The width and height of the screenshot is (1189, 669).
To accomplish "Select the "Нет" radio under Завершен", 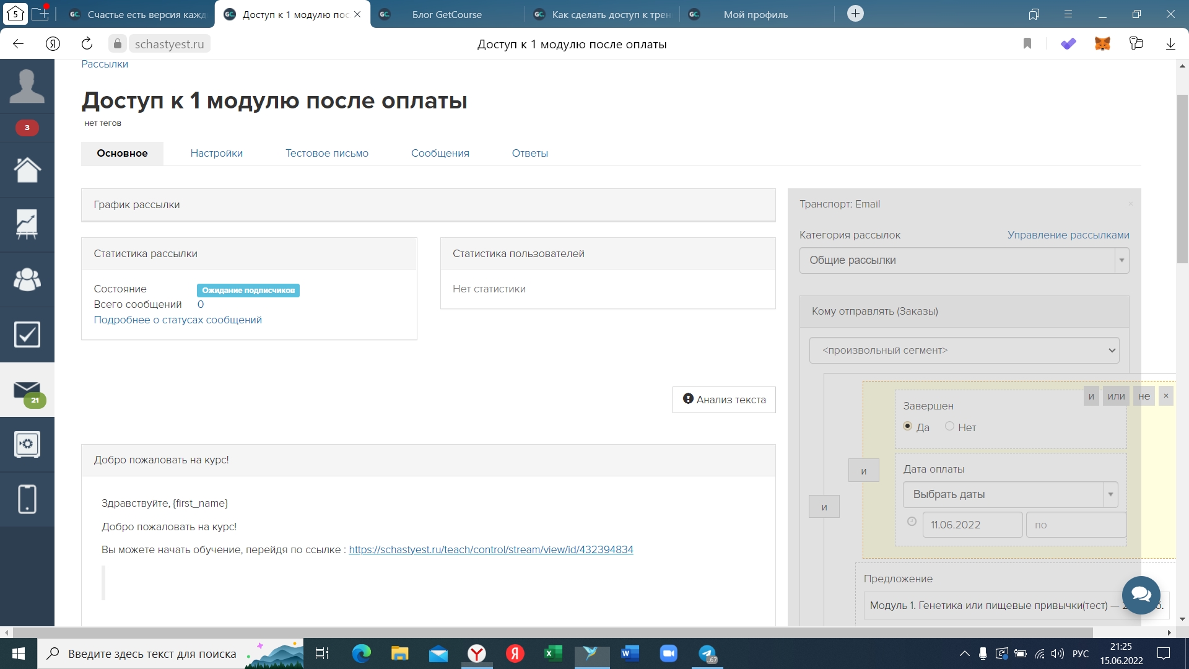I will click(x=949, y=426).
